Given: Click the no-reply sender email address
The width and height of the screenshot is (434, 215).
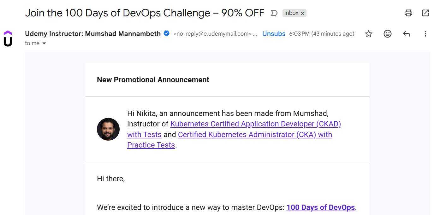Looking at the screenshot, I should tap(212, 34).
